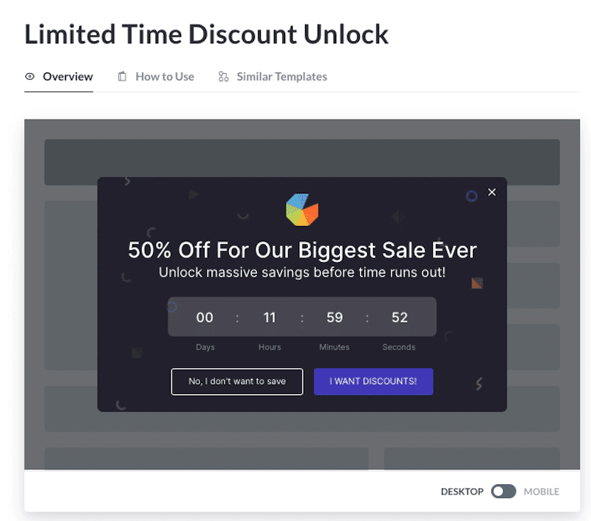Click the "50% Off" sale headline
This screenshot has width=591, height=521.
(x=302, y=250)
